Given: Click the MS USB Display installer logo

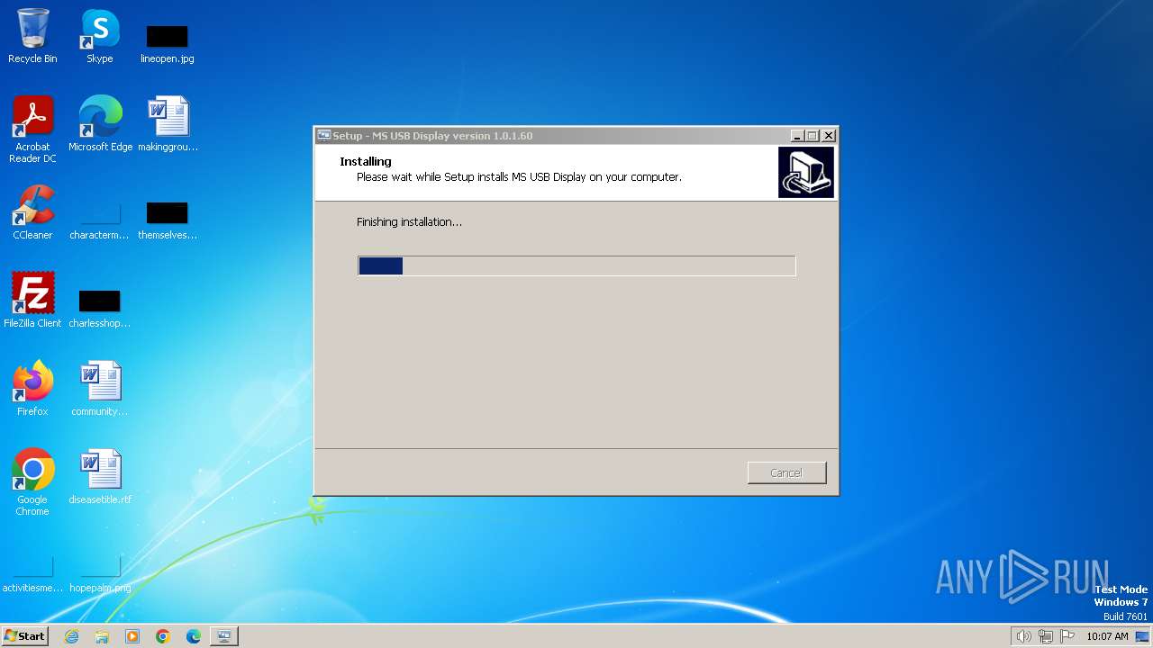Looking at the screenshot, I should [806, 172].
